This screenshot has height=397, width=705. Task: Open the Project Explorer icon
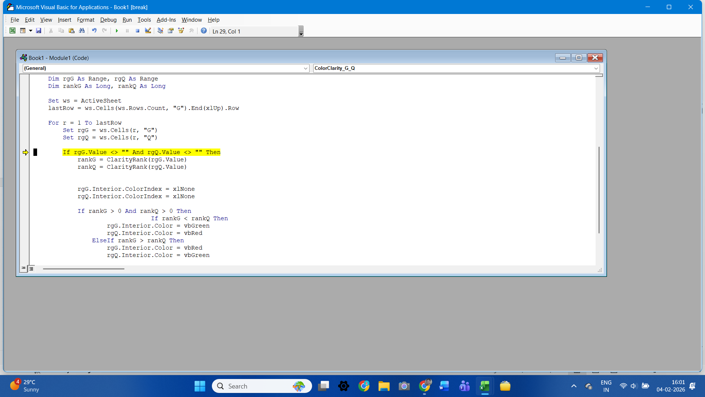(160, 31)
